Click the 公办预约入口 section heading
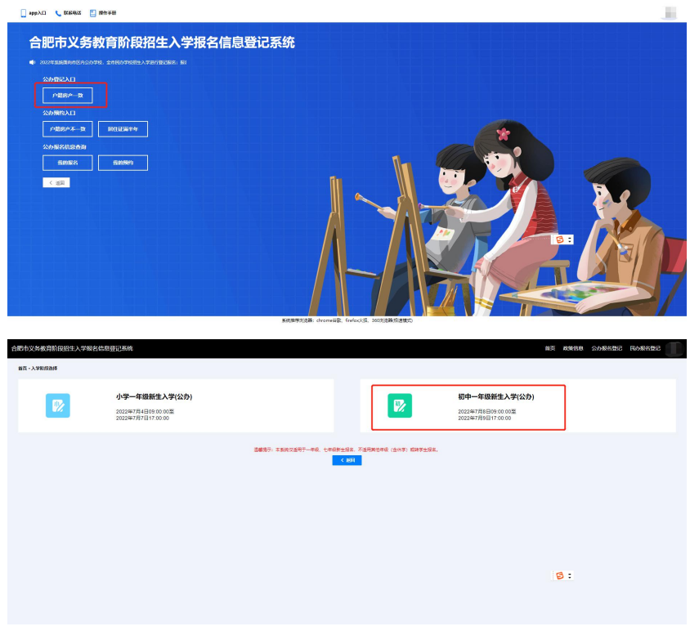The width and height of the screenshot is (699, 631). [x=60, y=113]
